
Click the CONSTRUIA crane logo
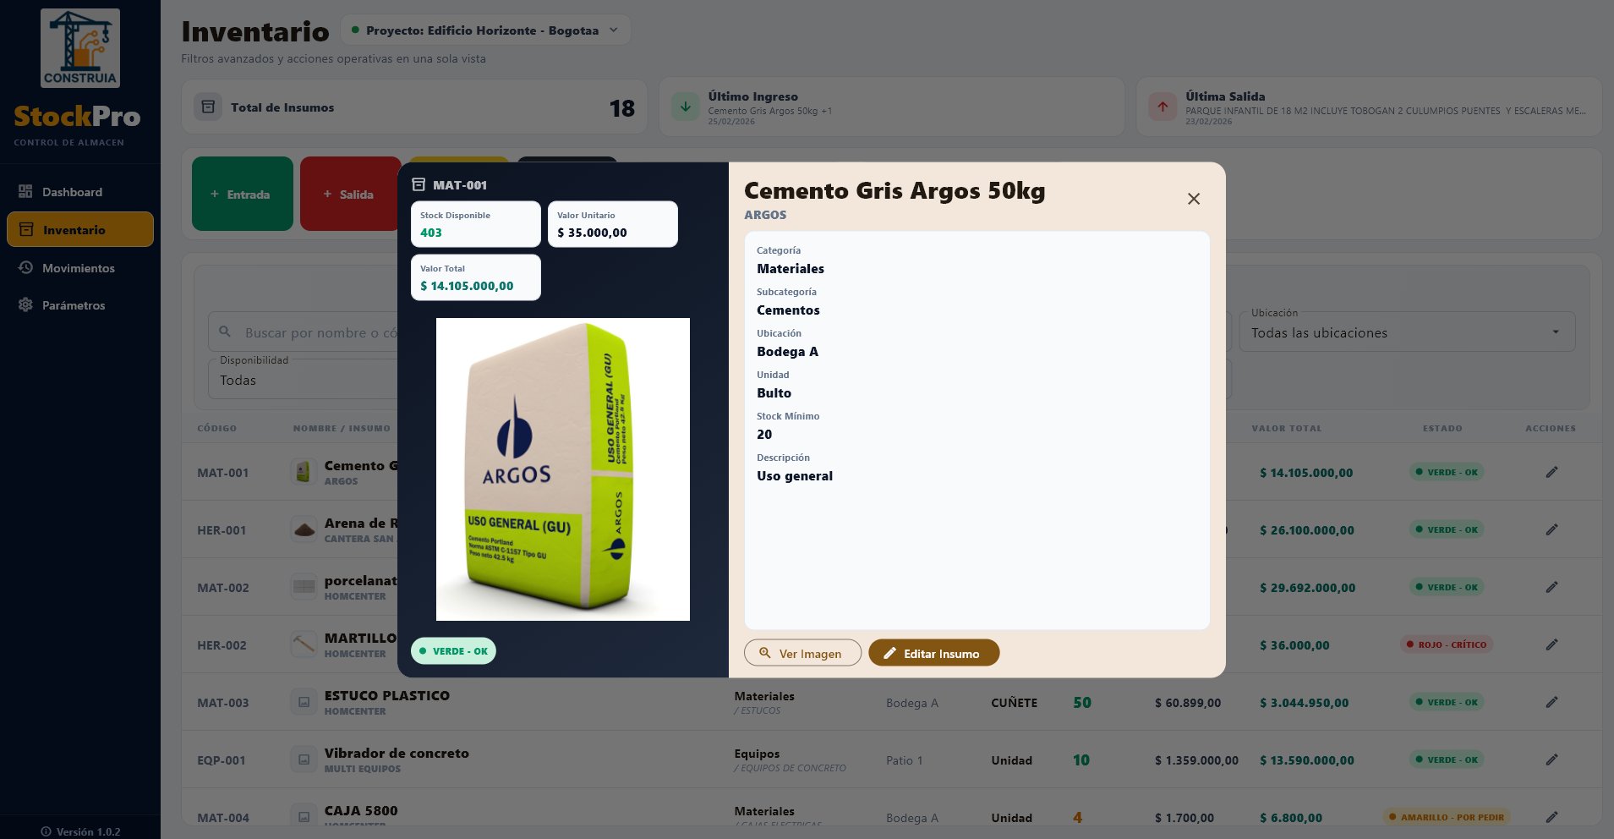click(x=80, y=48)
